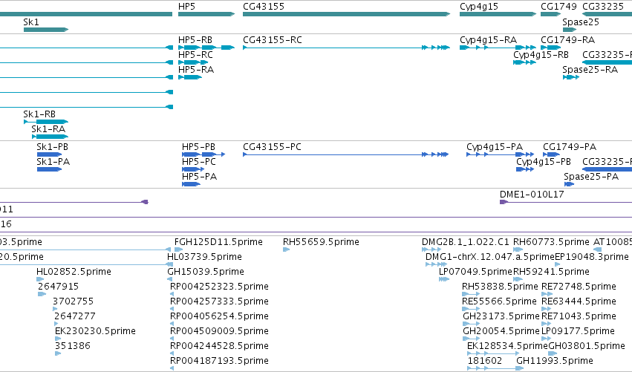Viewport: 632px width, 372px height.
Task: Click the EP19048.3prime EST label
Action: [x=592, y=257]
